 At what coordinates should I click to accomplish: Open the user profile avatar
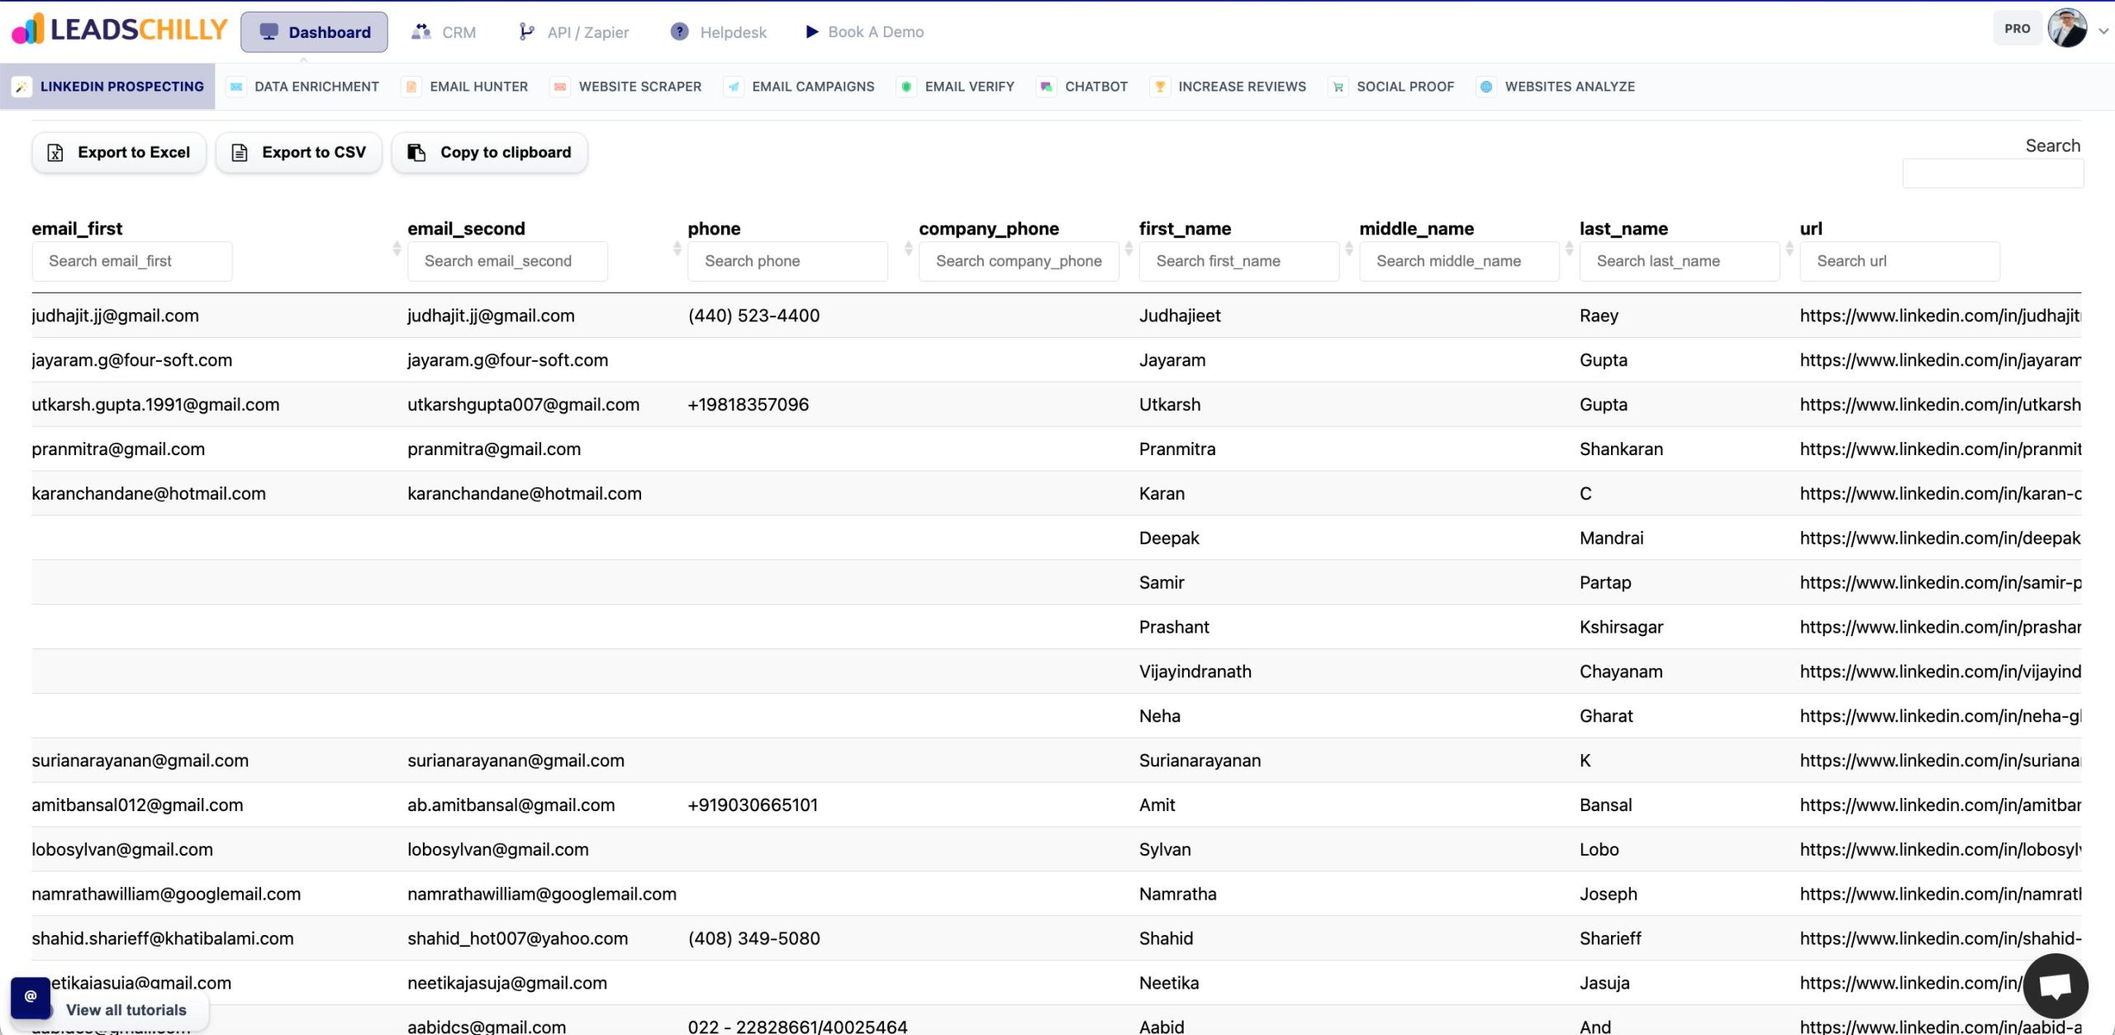tap(2067, 29)
